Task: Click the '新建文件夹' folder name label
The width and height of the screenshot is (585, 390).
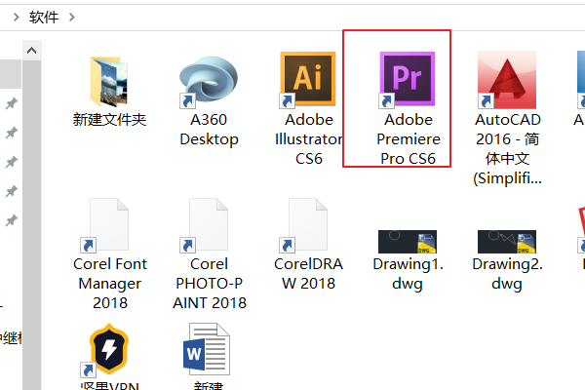Action: (x=109, y=120)
